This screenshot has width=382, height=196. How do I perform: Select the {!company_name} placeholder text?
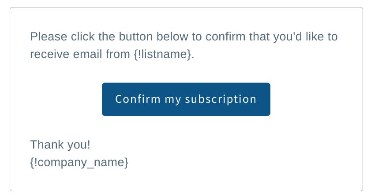pos(79,162)
